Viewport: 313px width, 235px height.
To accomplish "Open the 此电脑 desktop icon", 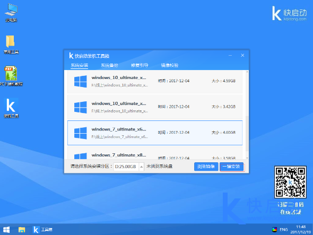I will [11, 12].
